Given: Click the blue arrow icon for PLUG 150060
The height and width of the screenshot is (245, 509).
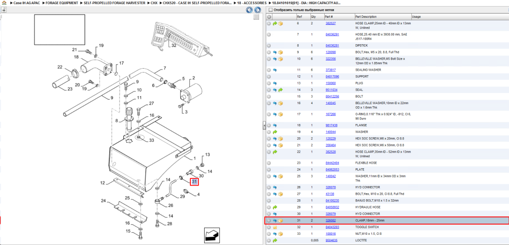Looking at the screenshot, I should click(275, 83).
